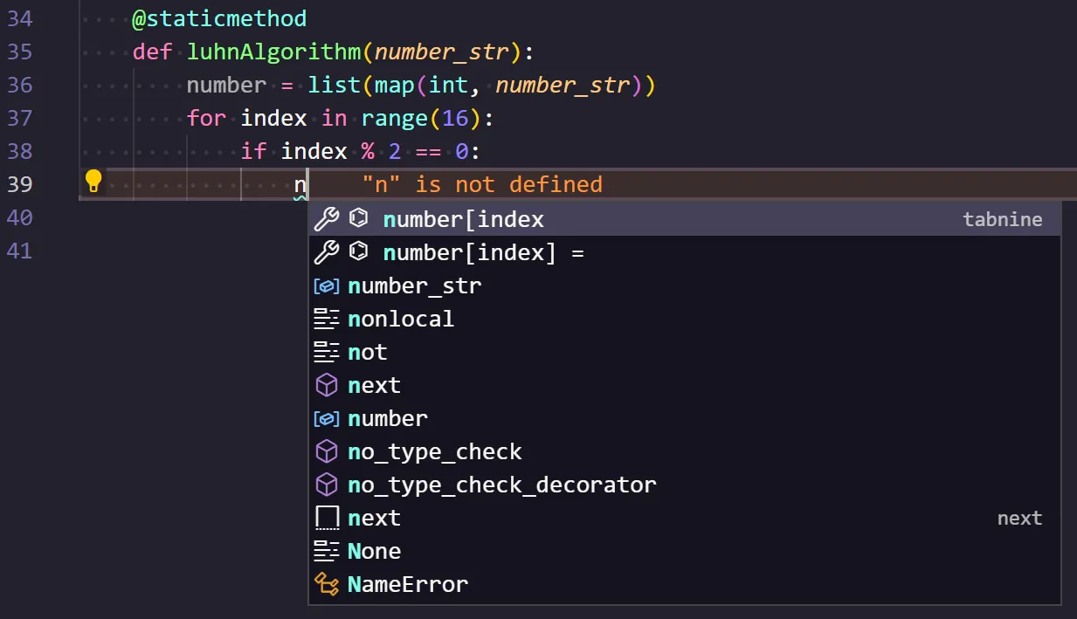Click variable icon next to number_str
1077x619 pixels.
tap(326, 286)
